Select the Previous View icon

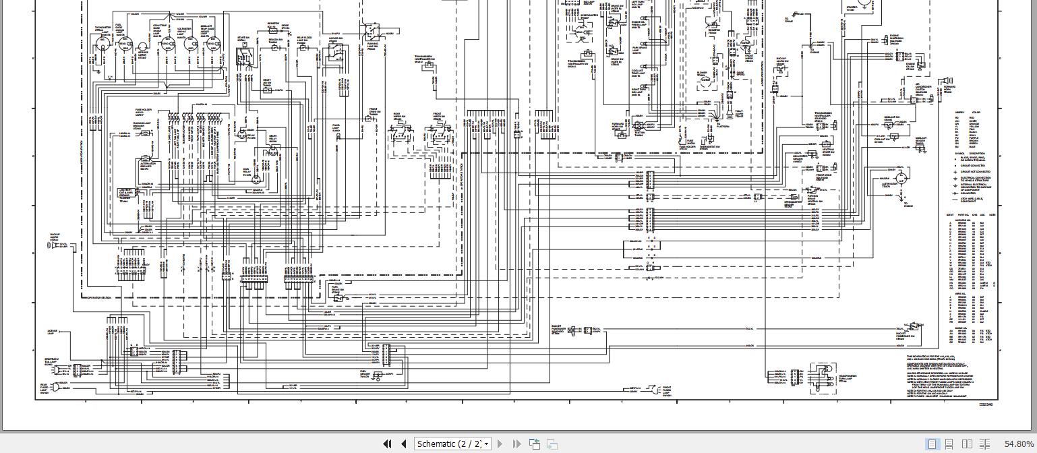point(535,444)
